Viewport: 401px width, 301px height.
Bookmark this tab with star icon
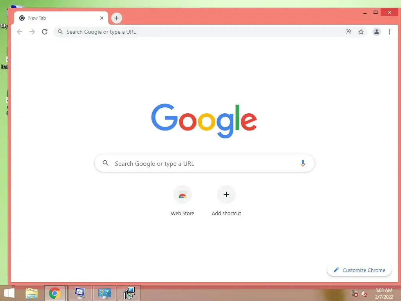click(x=361, y=32)
